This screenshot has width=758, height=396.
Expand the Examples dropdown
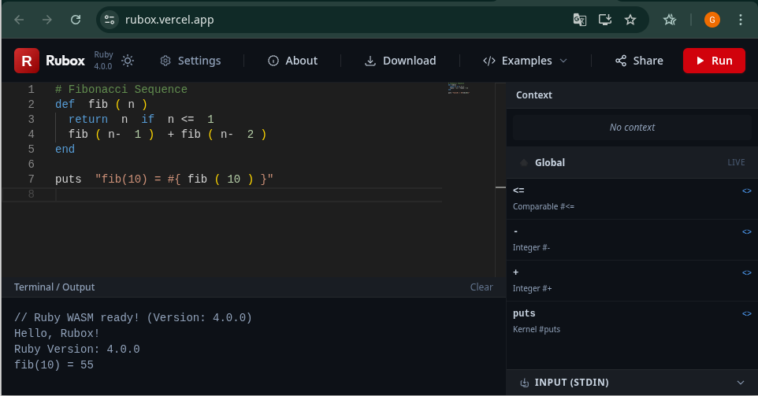pyautogui.click(x=525, y=61)
